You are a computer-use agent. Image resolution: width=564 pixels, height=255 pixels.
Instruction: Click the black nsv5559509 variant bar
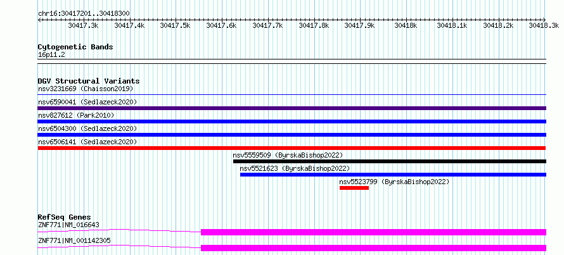tap(390, 161)
